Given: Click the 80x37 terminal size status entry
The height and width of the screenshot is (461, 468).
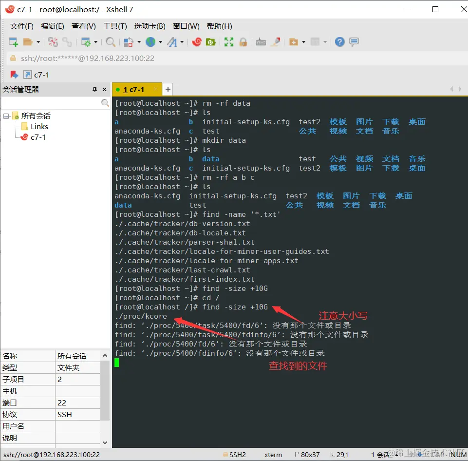Looking at the screenshot, I should point(307,455).
